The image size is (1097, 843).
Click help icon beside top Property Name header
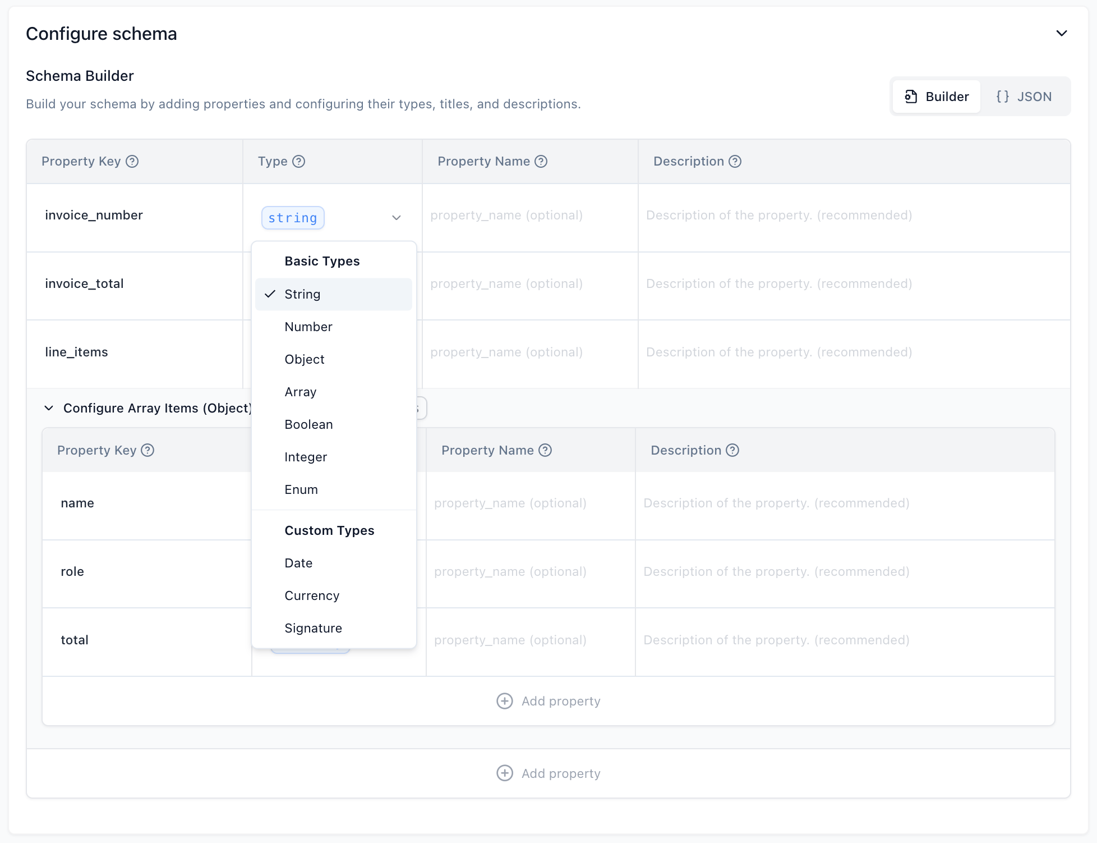coord(541,162)
